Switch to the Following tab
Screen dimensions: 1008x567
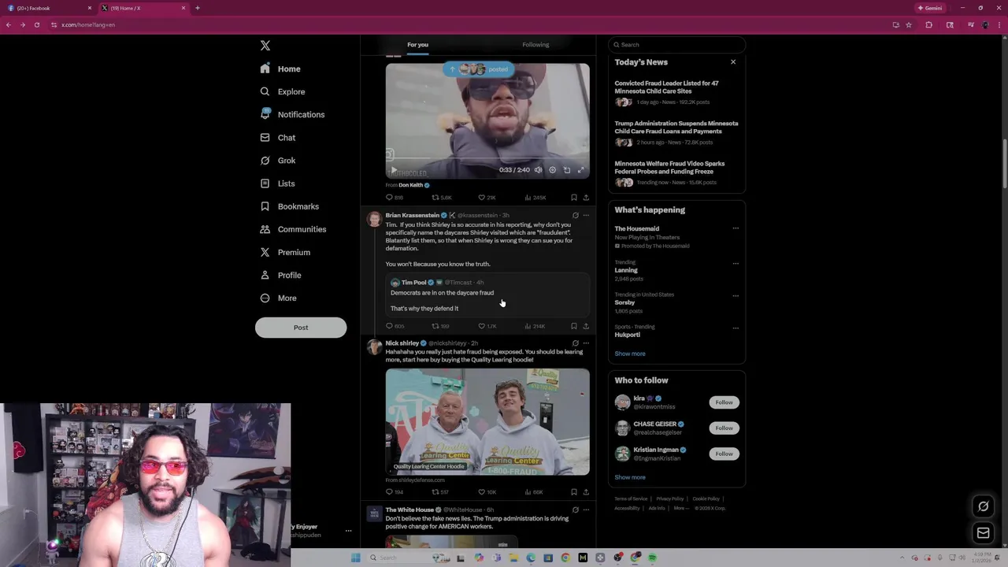point(535,45)
